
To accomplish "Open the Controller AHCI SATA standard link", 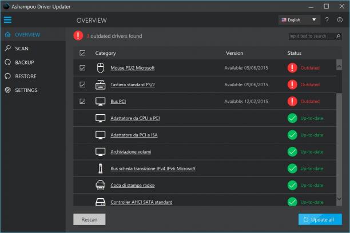I will click(x=141, y=202).
